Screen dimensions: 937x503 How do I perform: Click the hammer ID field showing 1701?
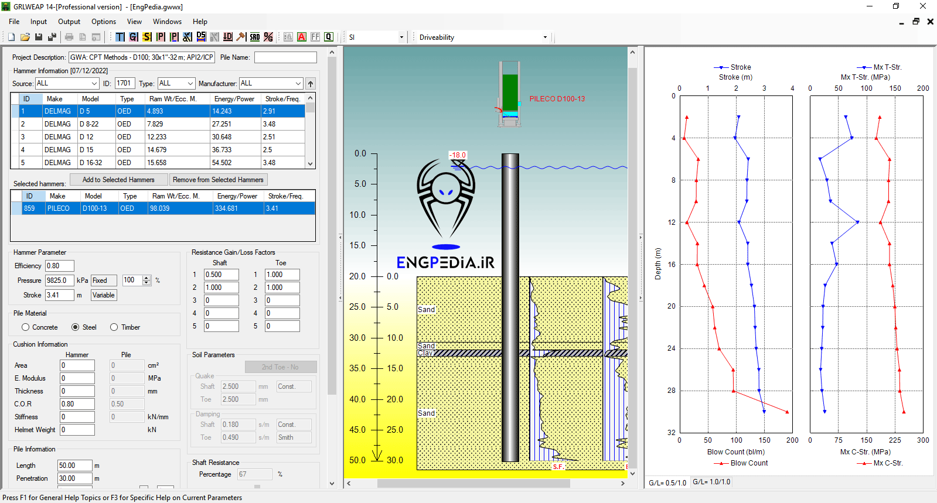tap(125, 84)
